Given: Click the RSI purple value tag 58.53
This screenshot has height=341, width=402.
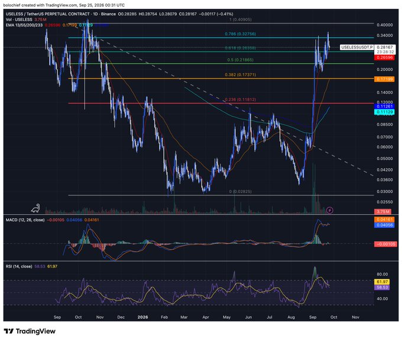Looking at the screenshot, I should click(382, 287).
